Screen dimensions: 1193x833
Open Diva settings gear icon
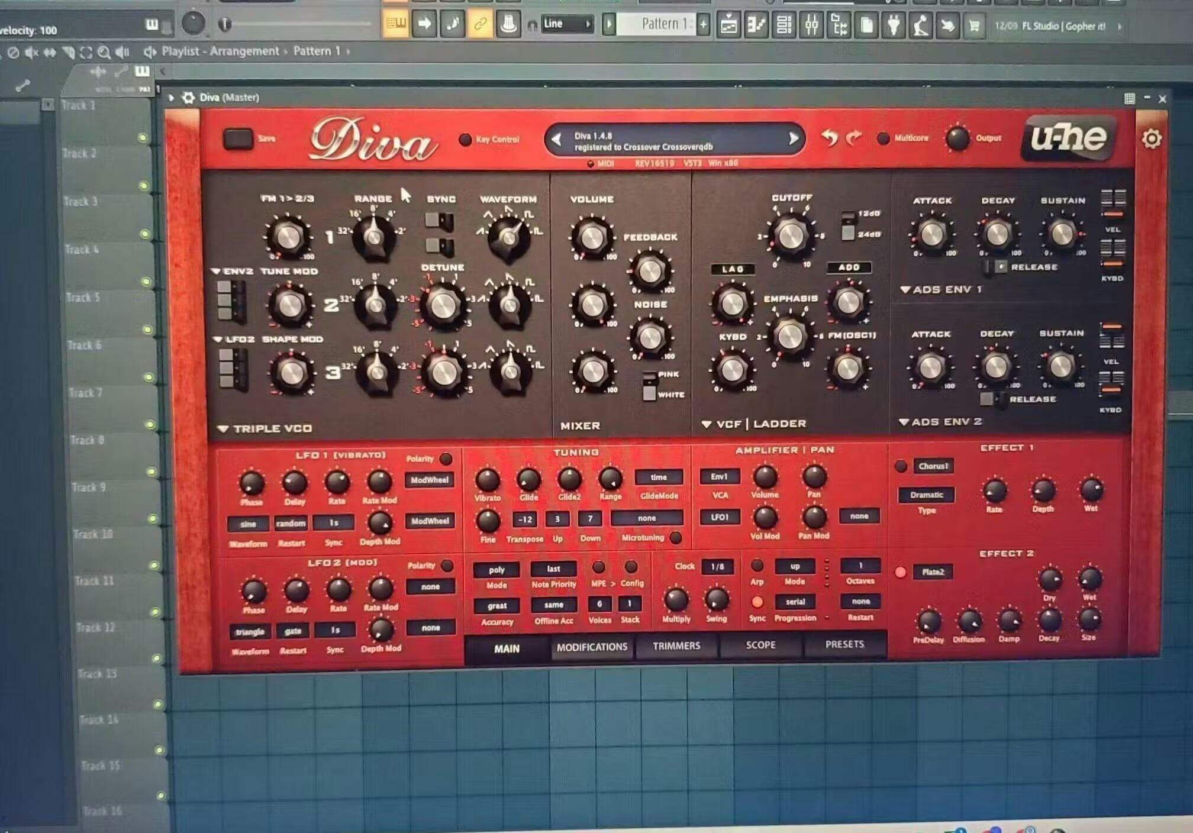point(1151,139)
